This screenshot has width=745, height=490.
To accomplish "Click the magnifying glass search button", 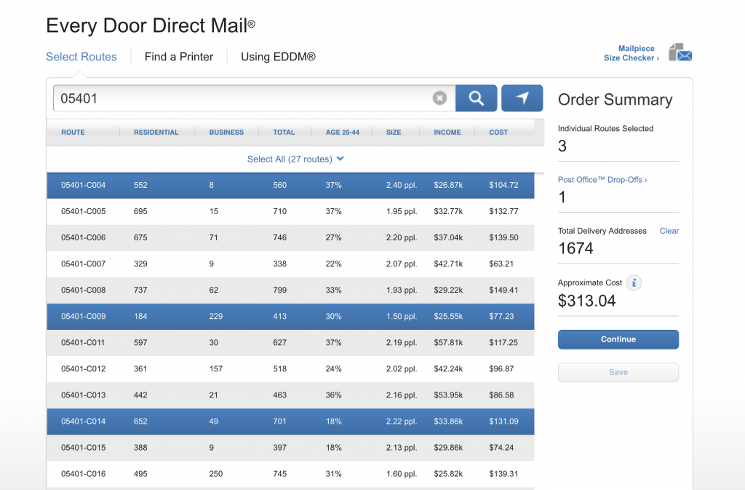I will pos(476,98).
